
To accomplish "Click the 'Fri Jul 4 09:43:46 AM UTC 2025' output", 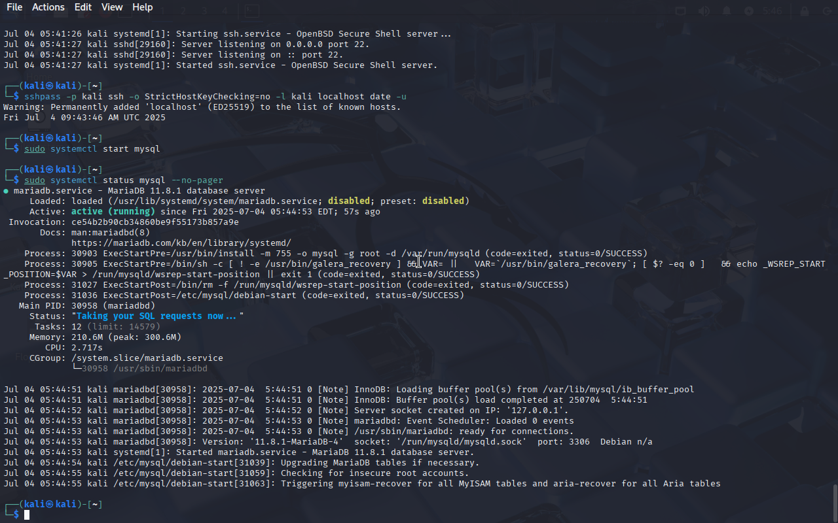I will click(84, 118).
